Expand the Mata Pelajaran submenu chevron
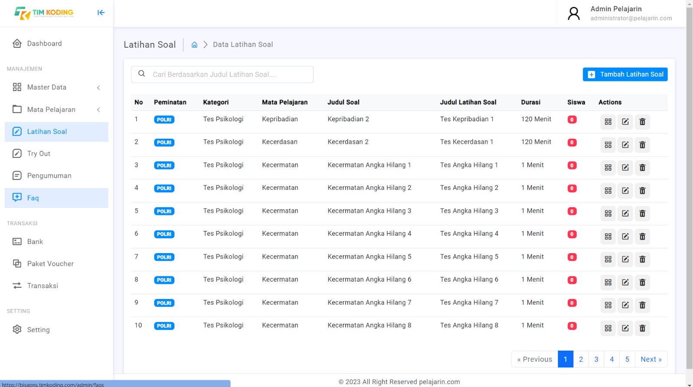The image size is (693, 387). pyautogui.click(x=98, y=110)
